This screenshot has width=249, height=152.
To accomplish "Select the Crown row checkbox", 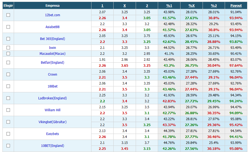I will pos(8,75).
